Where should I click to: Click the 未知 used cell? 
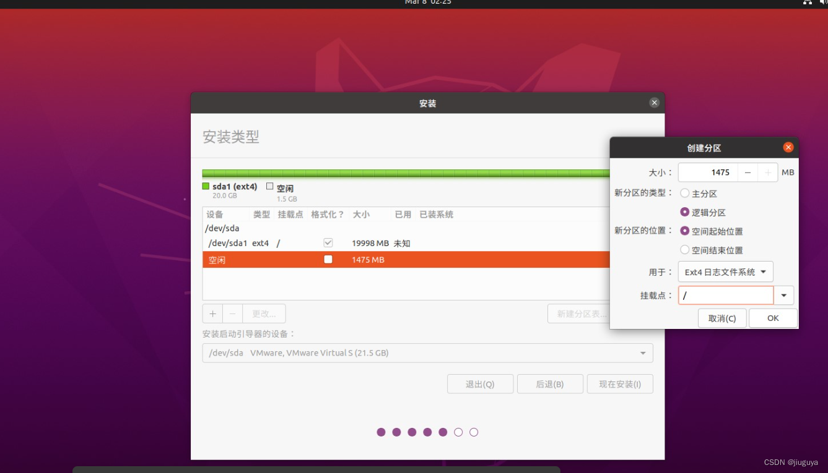coord(402,243)
